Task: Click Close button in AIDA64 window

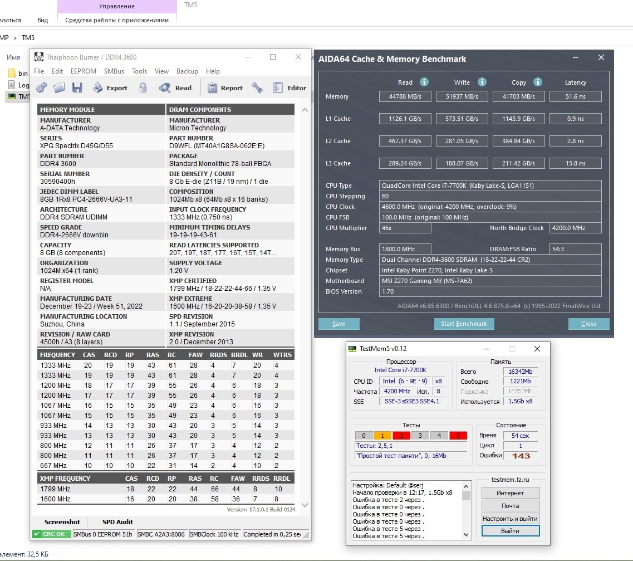Action: point(588,324)
